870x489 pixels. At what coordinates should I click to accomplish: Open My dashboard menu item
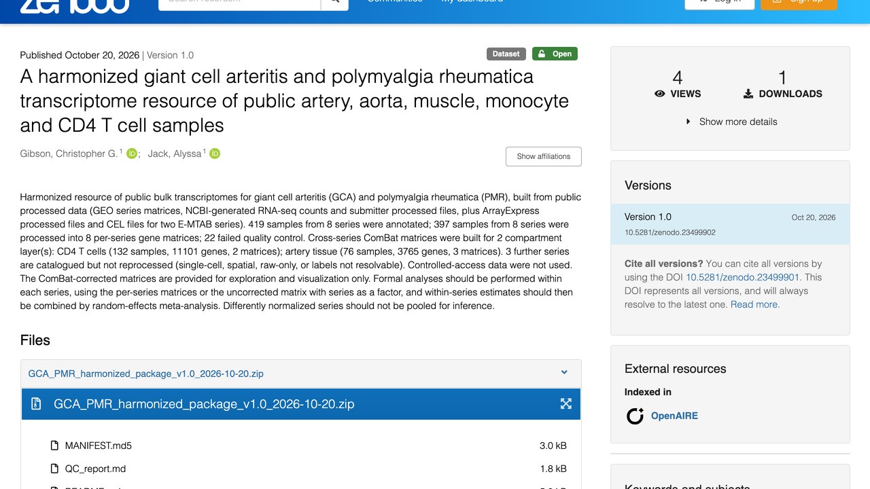472,2
